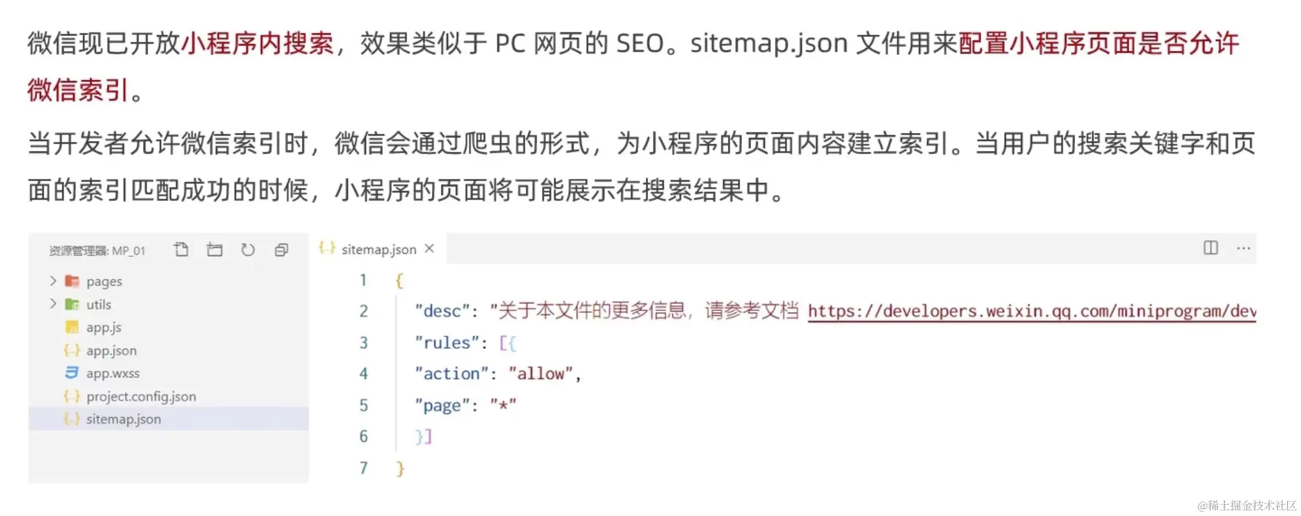Close the sitemap.json tab
The image size is (1301, 516).
tap(430, 249)
